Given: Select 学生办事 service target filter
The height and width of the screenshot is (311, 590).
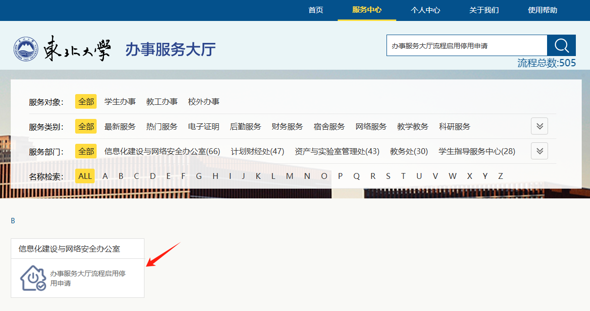Looking at the screenshot, I should pyautogui.click(x=120, y=102).
